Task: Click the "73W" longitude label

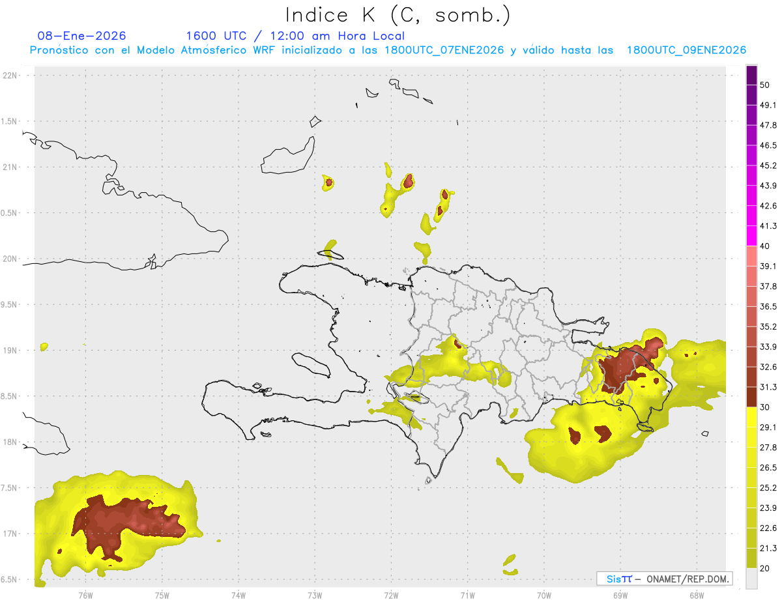Action: click(315, 595)
